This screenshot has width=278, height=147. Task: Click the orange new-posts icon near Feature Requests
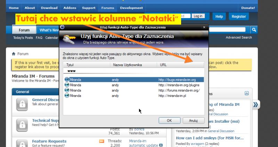pyautogui.click(x=101, y=141)
